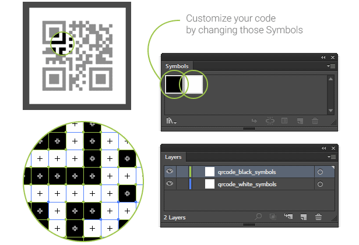The height and width of the screenshot is (245, 359).
Task: Collapse the Layers panel with double-arrow
Action: (324, 148)
